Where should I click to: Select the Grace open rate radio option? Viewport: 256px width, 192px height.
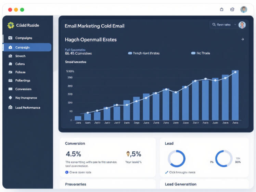(67, 172)
